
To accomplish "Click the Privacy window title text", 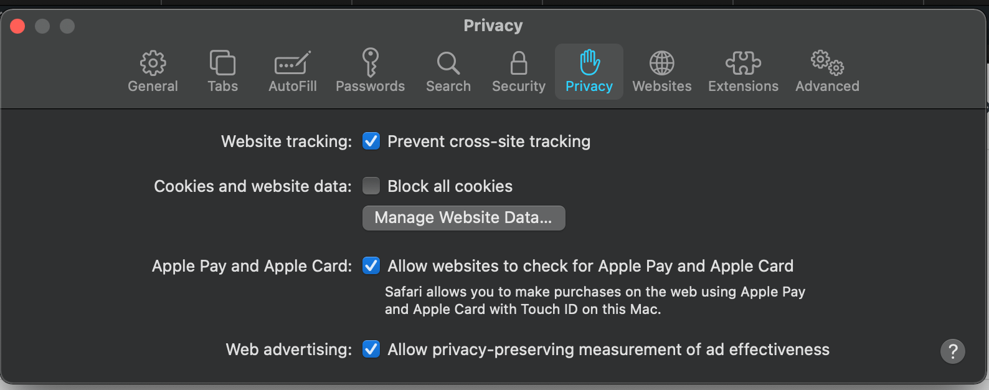I will [493, 26].
